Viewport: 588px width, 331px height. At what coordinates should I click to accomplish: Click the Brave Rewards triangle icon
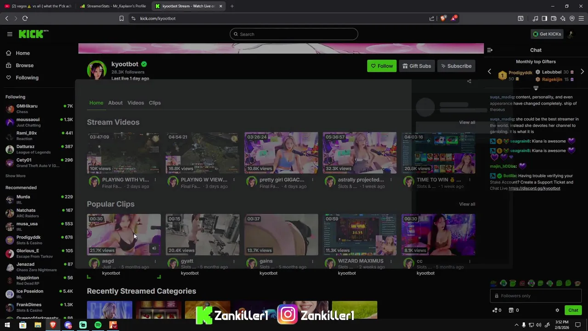pos(454,18)
